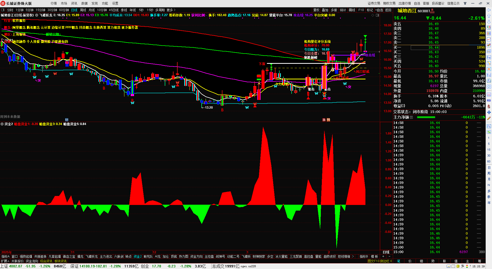Screen dimensions: 492x269
Task: Open the tree-structure sidebar icon
Action: 489,63
